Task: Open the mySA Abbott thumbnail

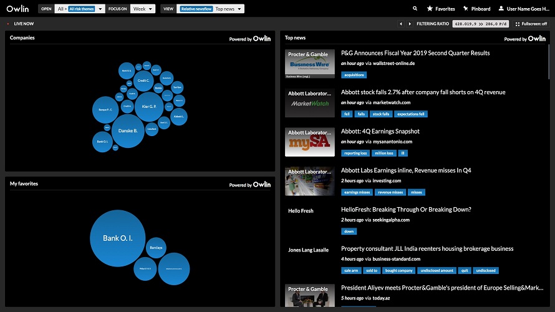Action: 310,142
